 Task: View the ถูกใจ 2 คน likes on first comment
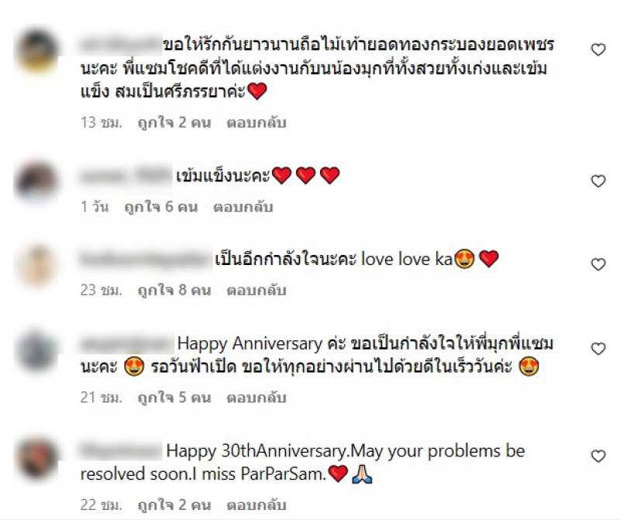pos(174,122)
